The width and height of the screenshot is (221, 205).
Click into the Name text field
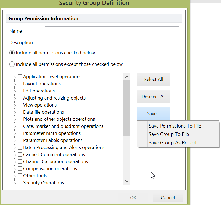(111, 31)
